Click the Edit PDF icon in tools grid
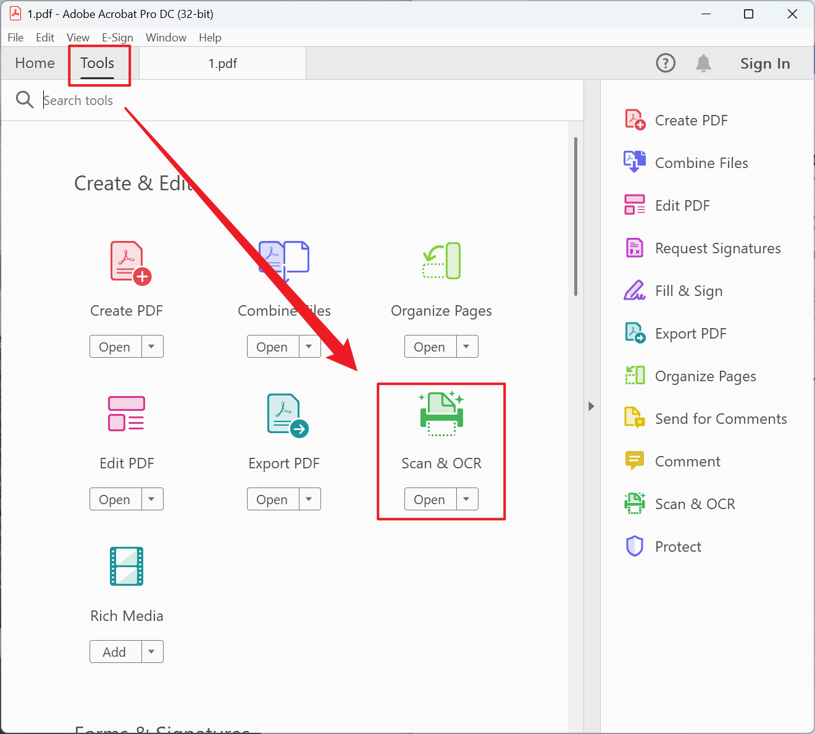The image size is (815, 734). pos(127,413)
